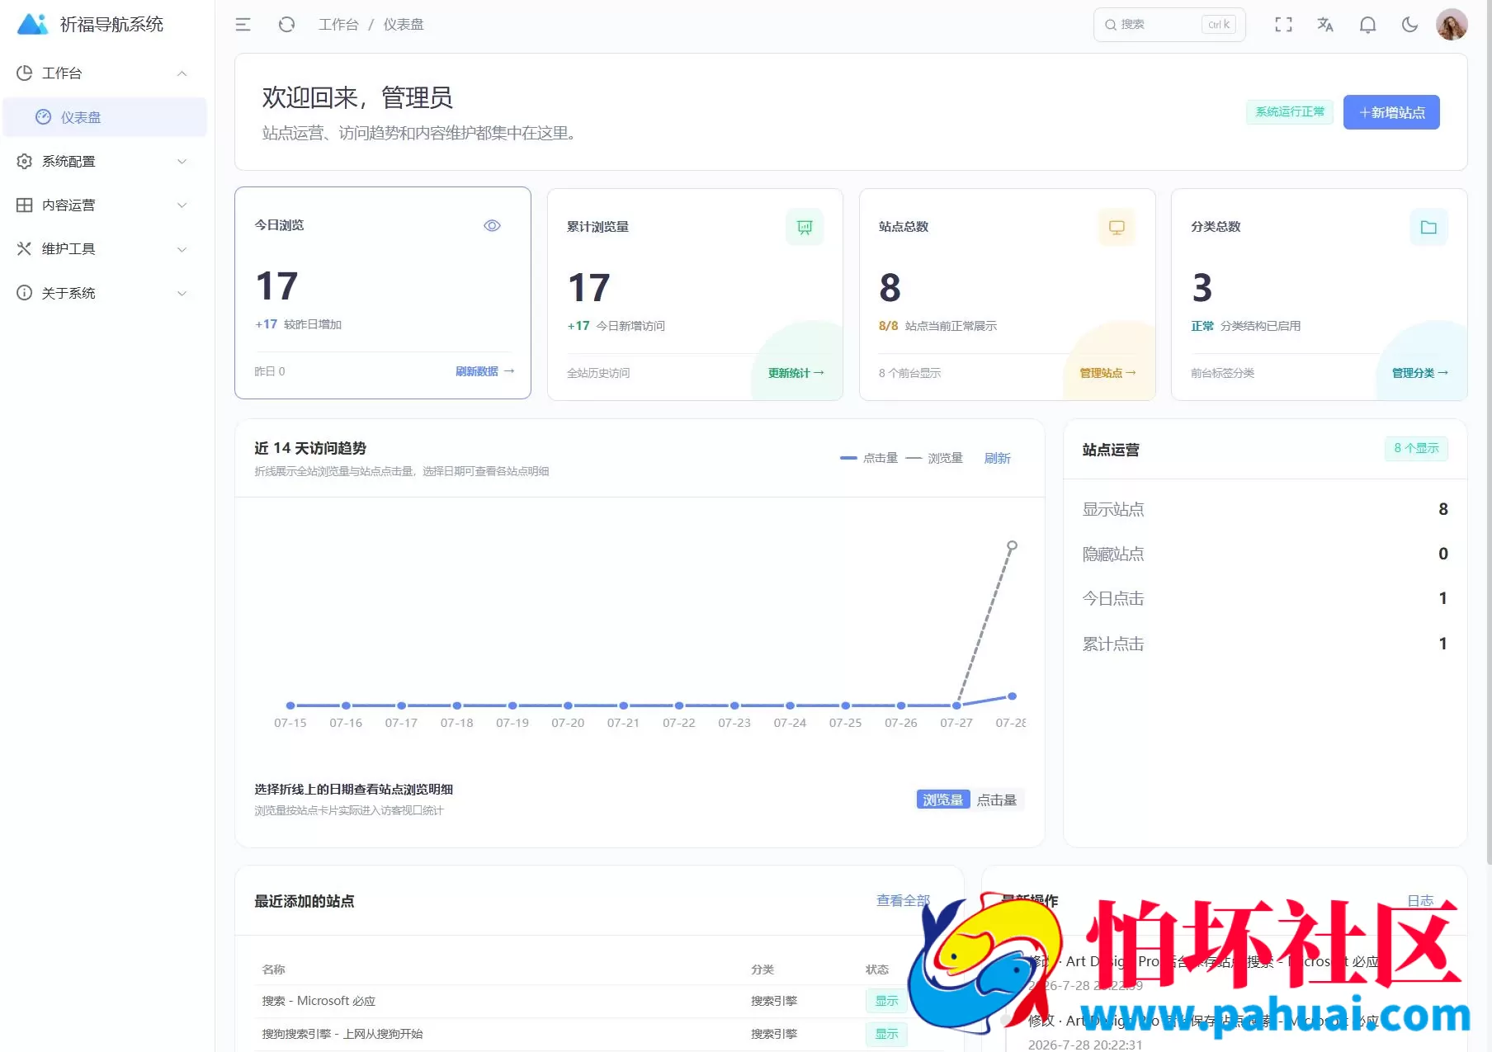This screenshot has height=1052, width=1492.
Task: Click the 07-28 peak data point on chart
Action: 1013,545
